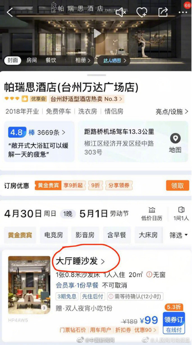
Task: Toggle the 电竞房 room filter
Action: 54,235
